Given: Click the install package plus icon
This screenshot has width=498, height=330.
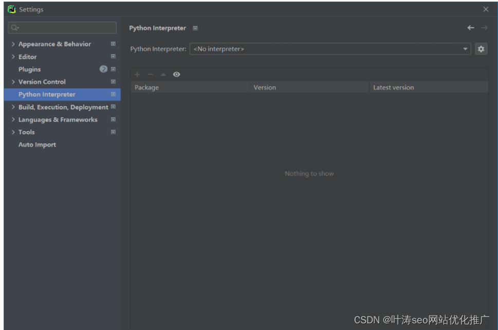Looking at the screenshot, I should click(x=137, y=74).
